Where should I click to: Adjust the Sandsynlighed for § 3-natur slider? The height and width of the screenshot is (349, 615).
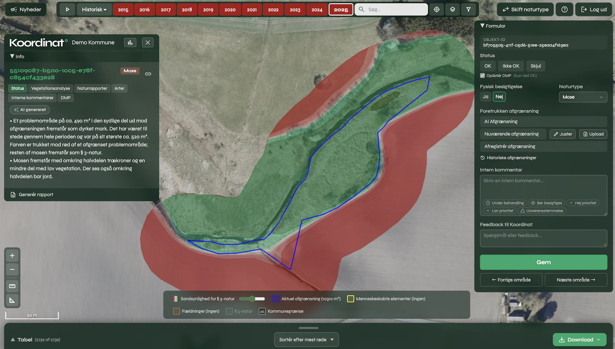click(x=252, y=299)
